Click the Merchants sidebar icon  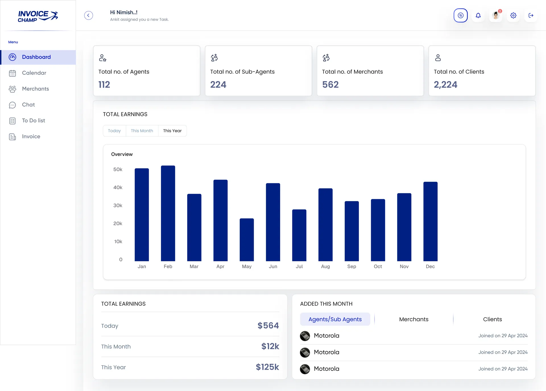pyautogui.click(x=13, y=89)
